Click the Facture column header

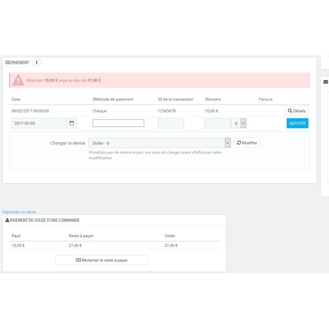pos(265,99)
